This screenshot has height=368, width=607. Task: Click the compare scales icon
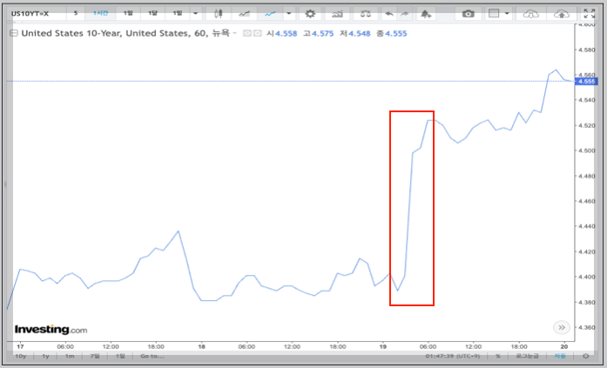tap(365, 14)
